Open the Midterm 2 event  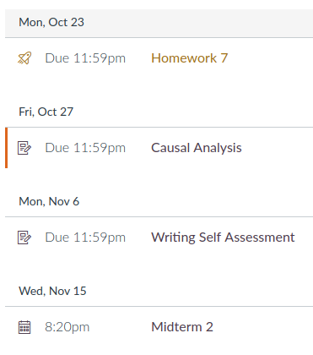(x=182, y=327)
